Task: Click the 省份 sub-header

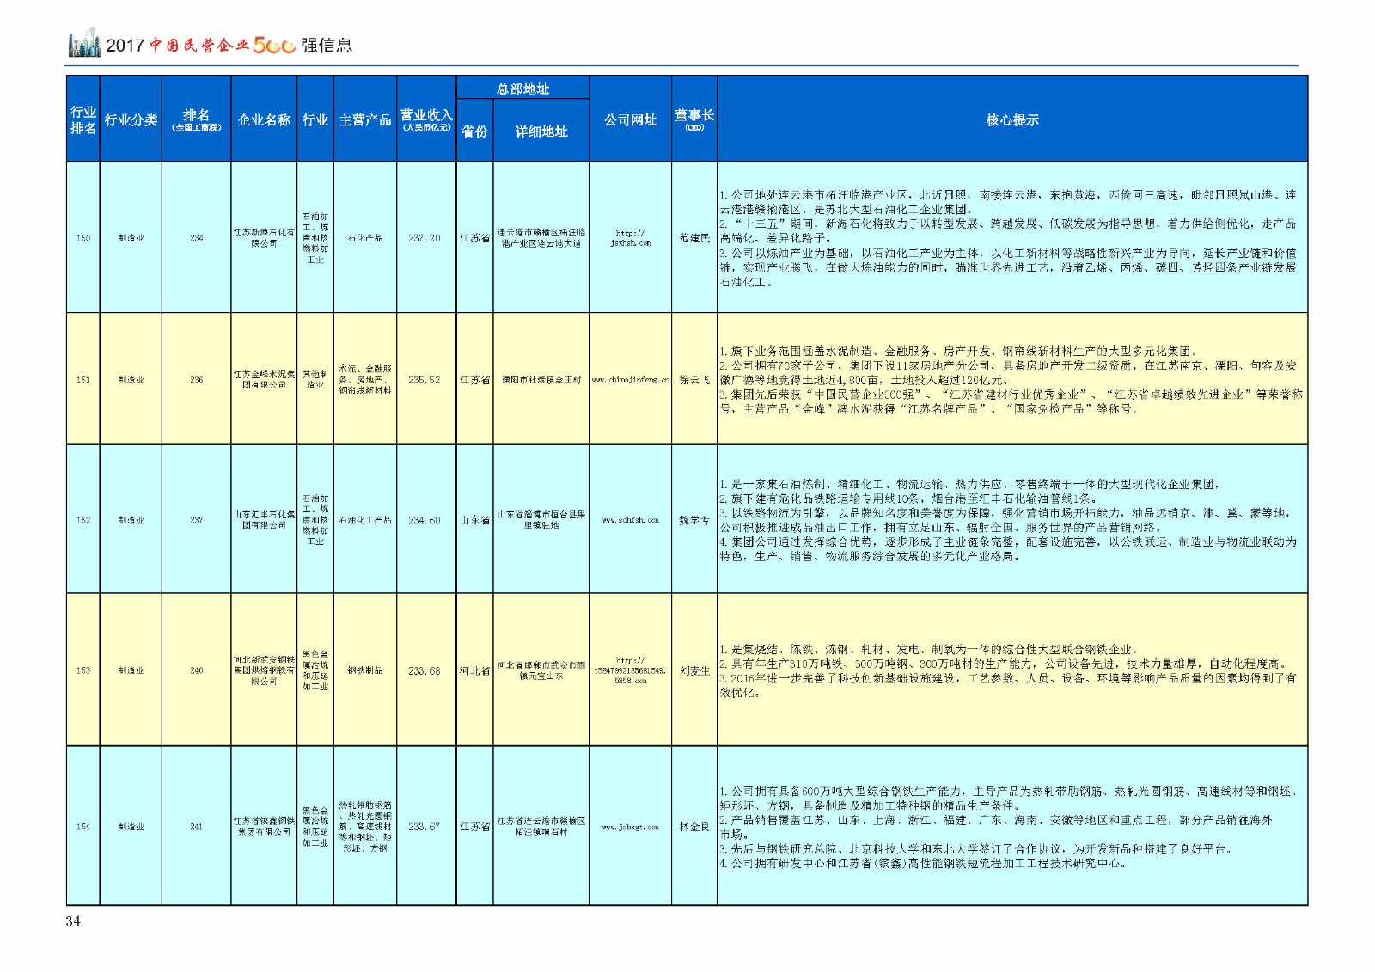Action: pos(474,131)
